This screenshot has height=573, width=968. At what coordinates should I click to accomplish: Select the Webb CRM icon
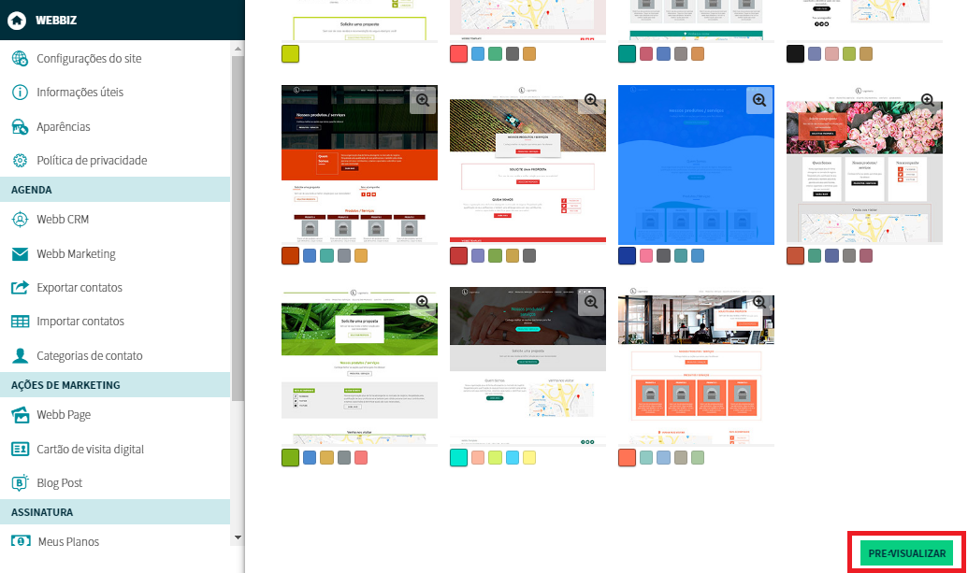(x=20, y=220)
